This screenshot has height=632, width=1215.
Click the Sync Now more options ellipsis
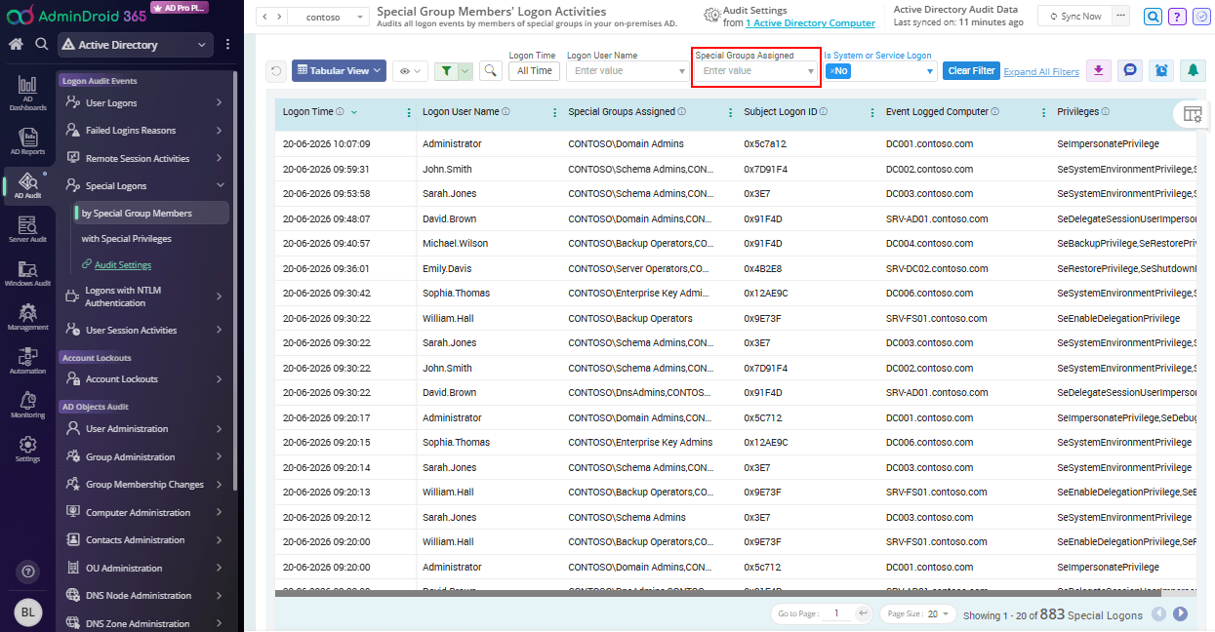[x=1120, y=16]
